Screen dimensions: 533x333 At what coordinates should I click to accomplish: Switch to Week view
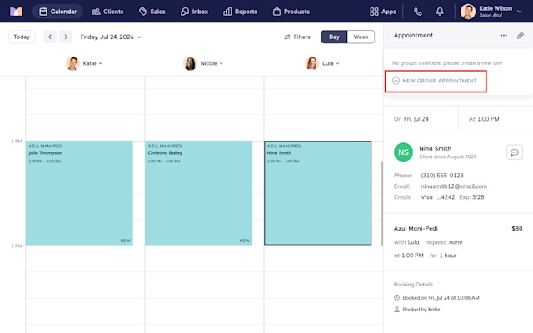tap(361, 37)
